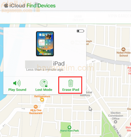
Task: Select All In One Restaurant map marker
Action: pos(36,107)
